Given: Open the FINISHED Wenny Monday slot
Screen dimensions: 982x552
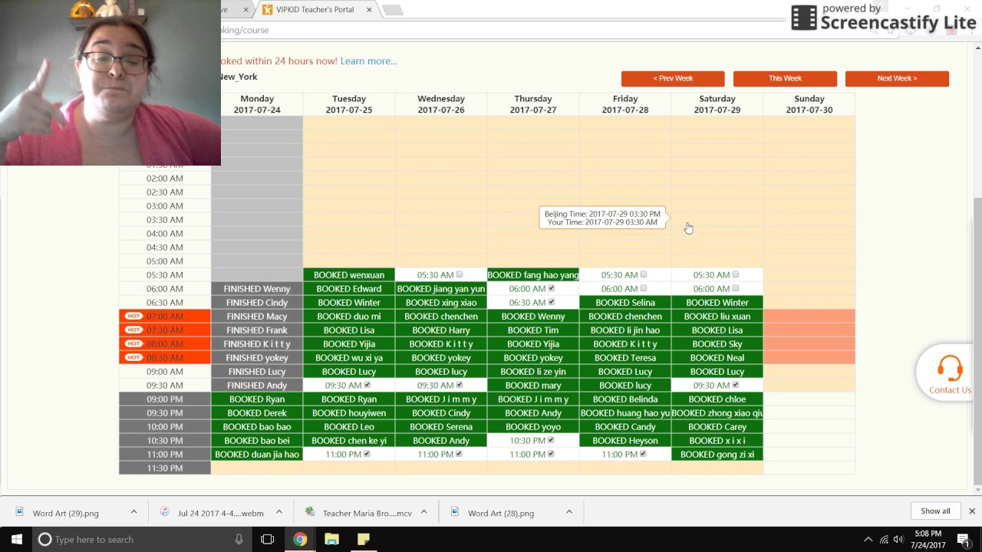Looking at the screenshot, I should point(257,288).
